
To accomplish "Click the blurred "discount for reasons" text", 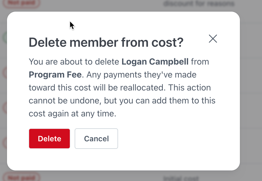I will [x=198, y=4].
